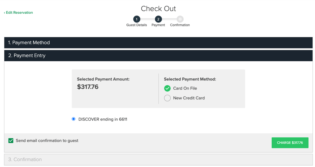Image resolution: width=315 pixels, height=167 pixels.
Task: Click the step 1 circle icon
Action: tap(137, 19)
